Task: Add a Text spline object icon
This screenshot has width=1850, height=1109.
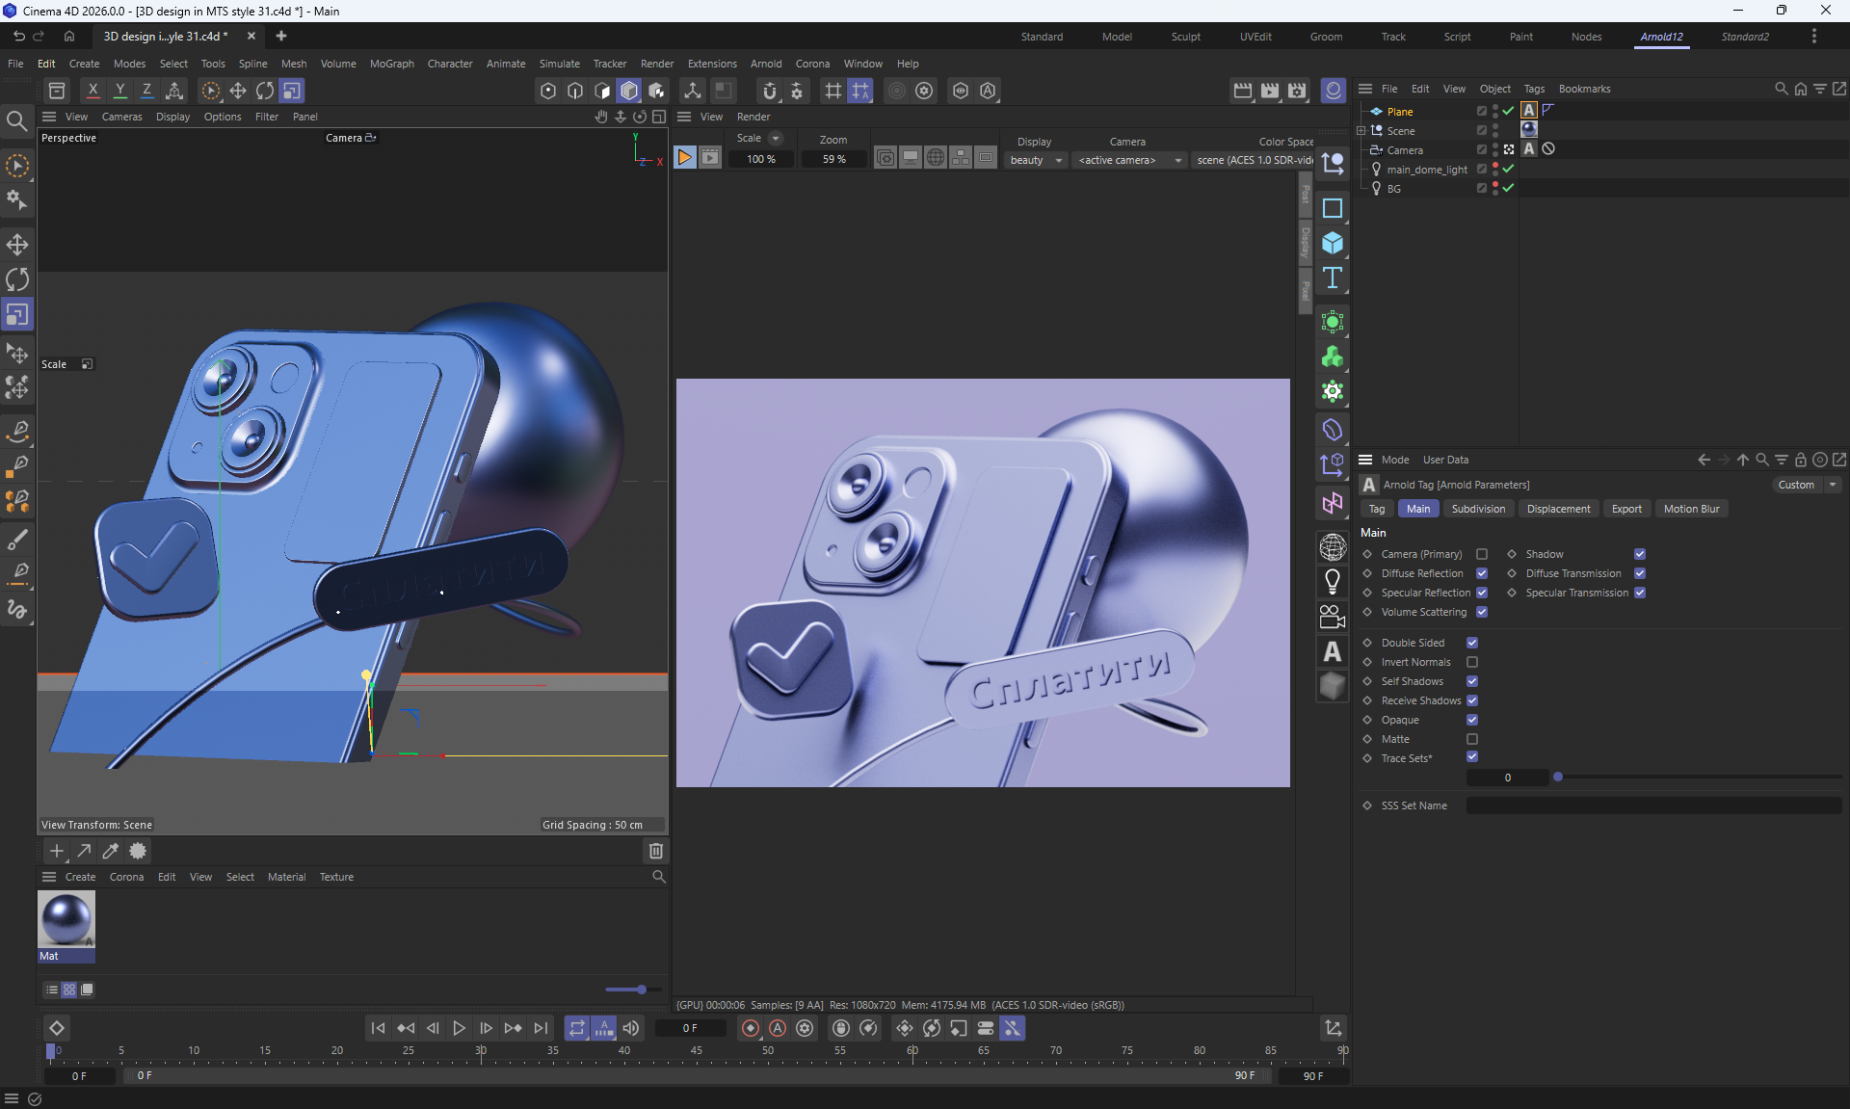Action: pyautogui.click(x=1333, y=278)
